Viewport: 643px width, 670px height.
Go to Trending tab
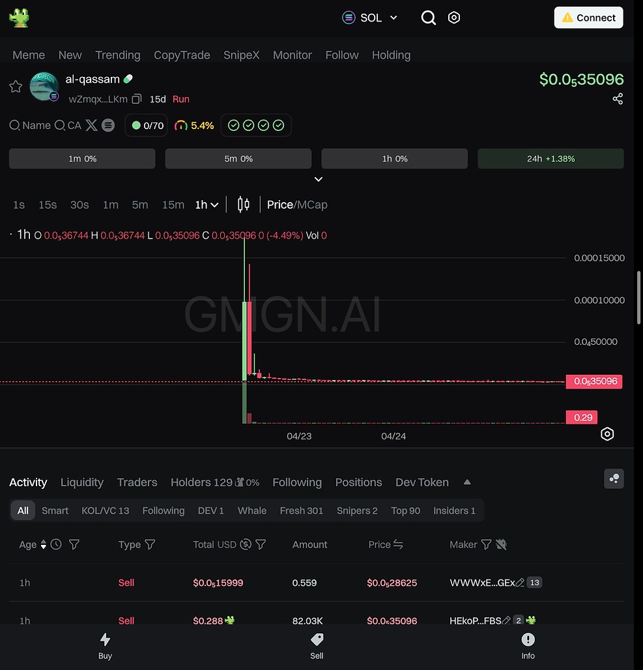(117, 55)
